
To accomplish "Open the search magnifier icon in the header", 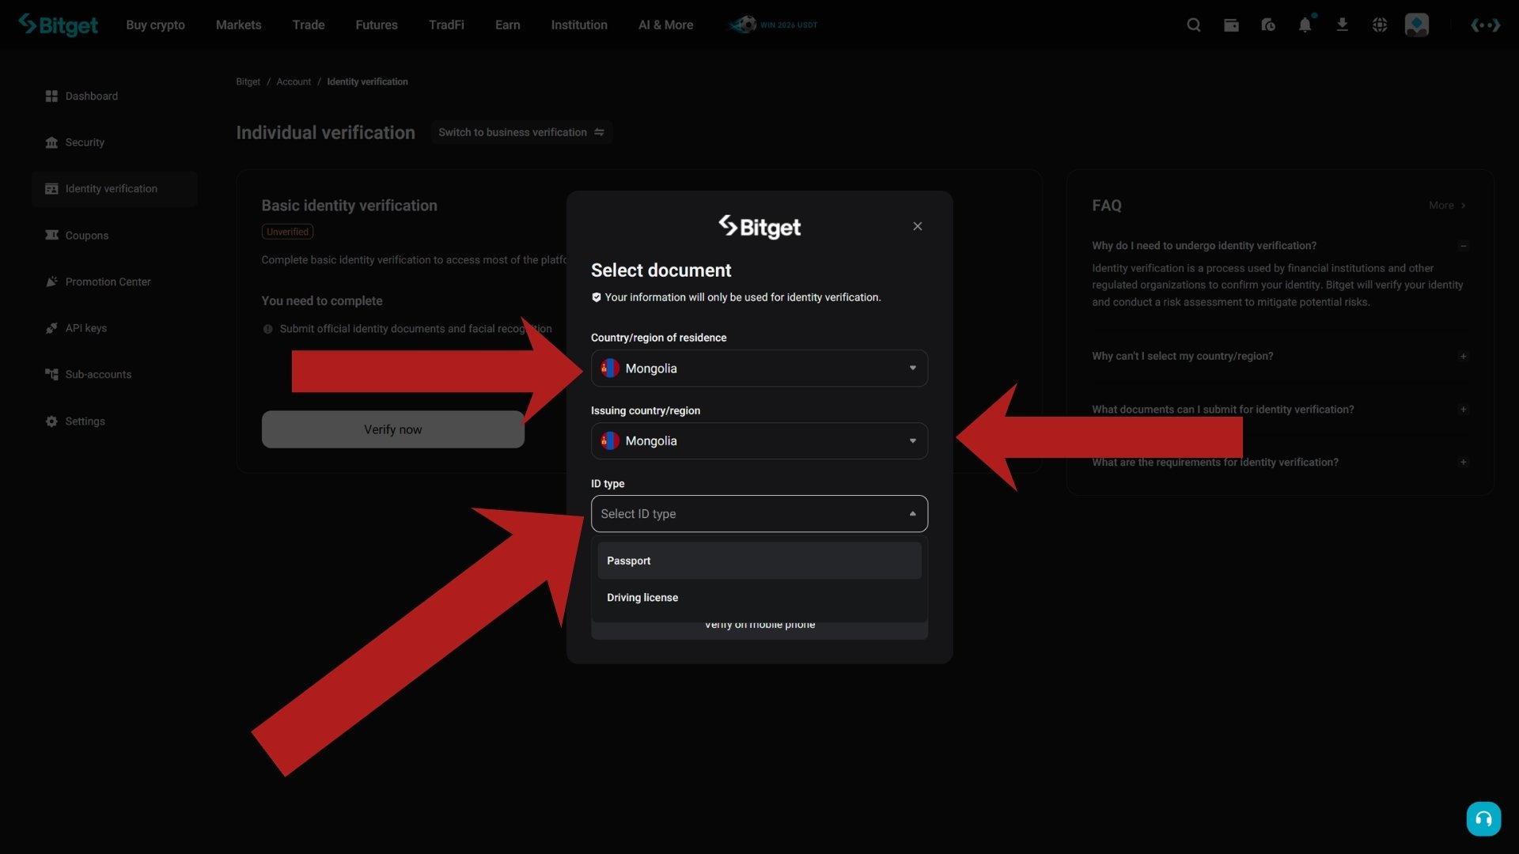I will click(1194, 25).
